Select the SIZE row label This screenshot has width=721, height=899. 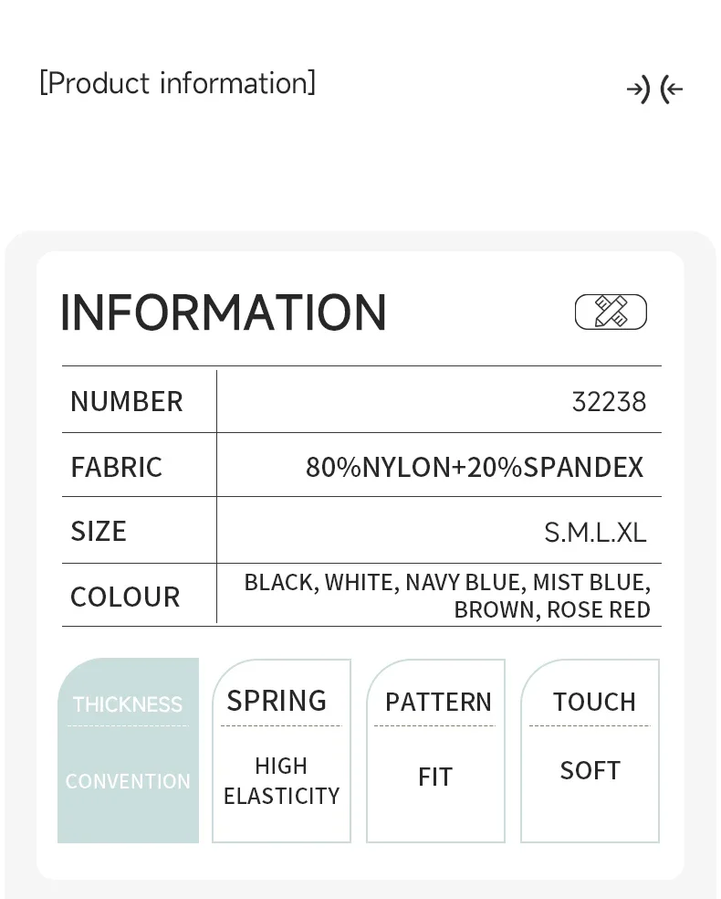pyautogui.click(x=99, y=531)
